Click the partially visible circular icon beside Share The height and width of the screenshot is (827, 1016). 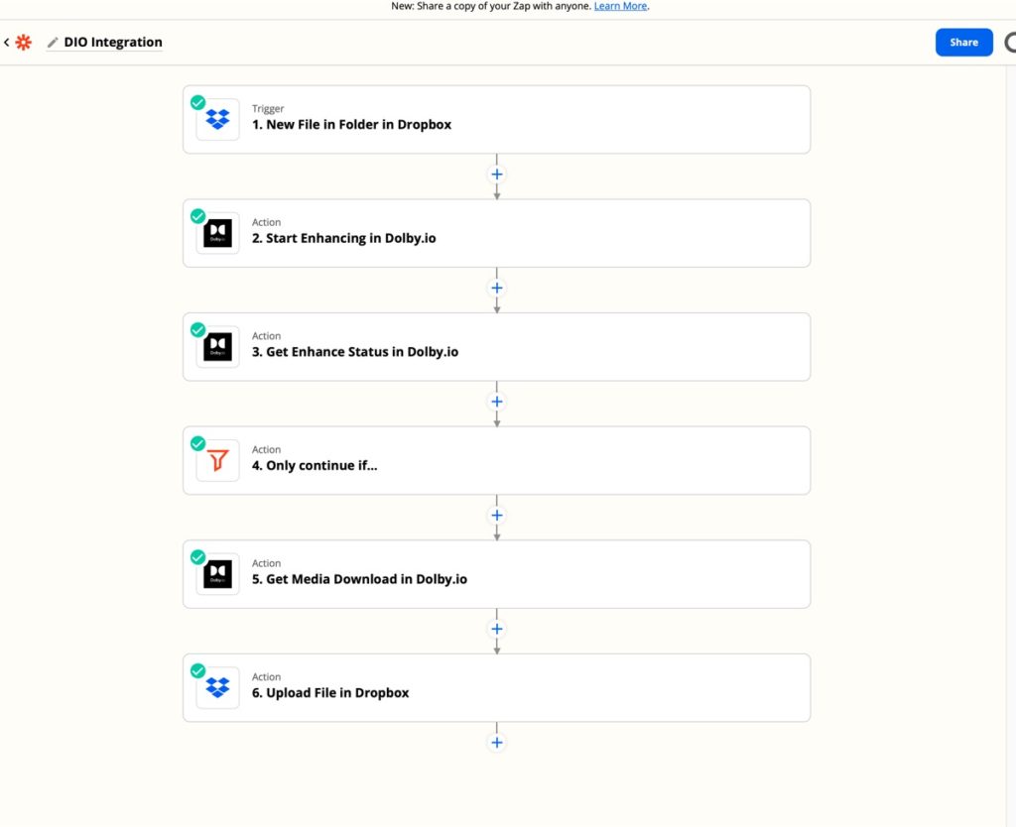click(x=1010, y=42)
